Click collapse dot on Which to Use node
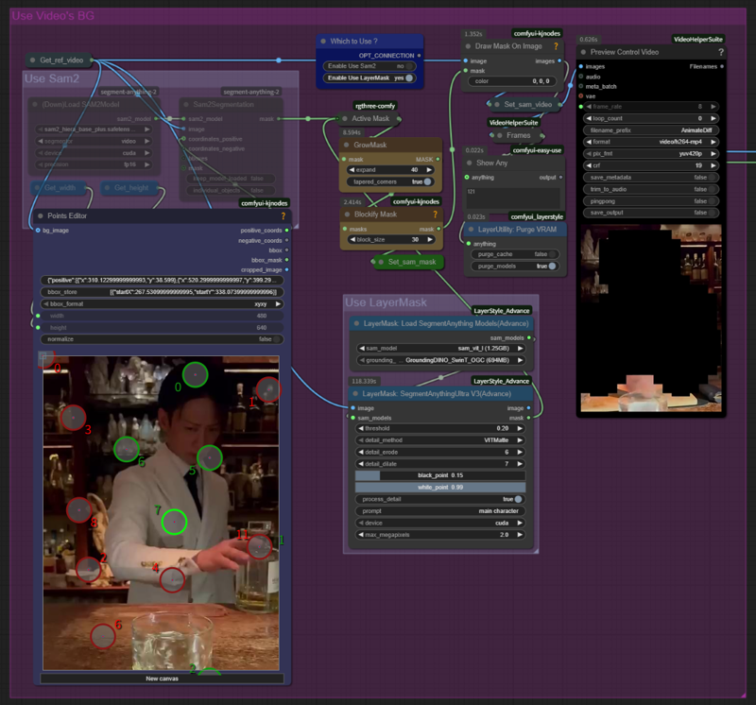The height and width of the screenshot is (705, 756). coord(323,42)
